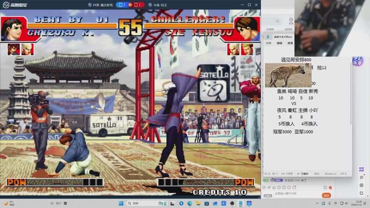
Task: Open the 文件 menu in Notepad
Action: tap(269, 43)
